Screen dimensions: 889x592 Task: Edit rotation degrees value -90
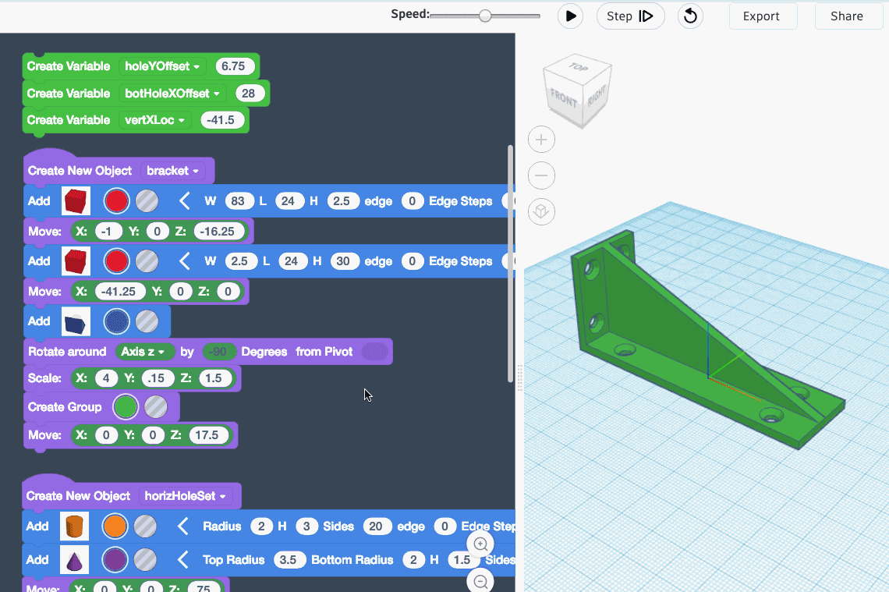click(218, 352)
